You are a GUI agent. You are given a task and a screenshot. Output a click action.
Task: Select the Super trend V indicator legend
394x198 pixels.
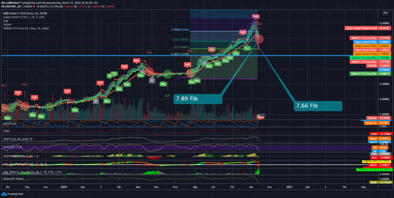[x=23, y=17]
